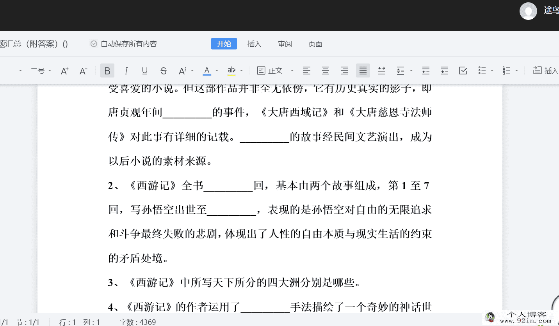This screenshot has height=326, width=559.
Task: Open font size 二号 dropdown
Action: (x=41, y=70)
